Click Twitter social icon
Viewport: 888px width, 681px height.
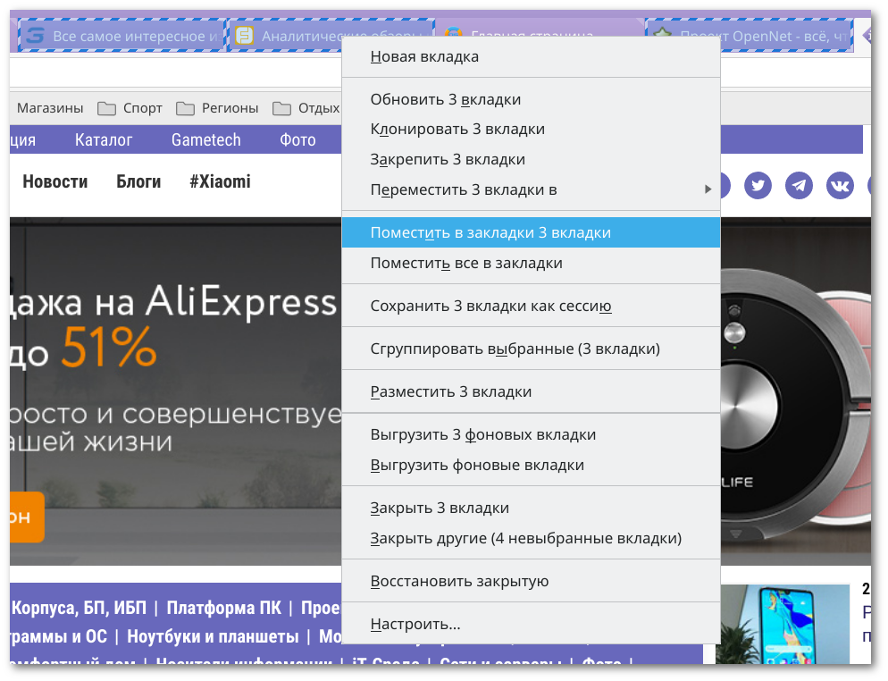[758, 185]
